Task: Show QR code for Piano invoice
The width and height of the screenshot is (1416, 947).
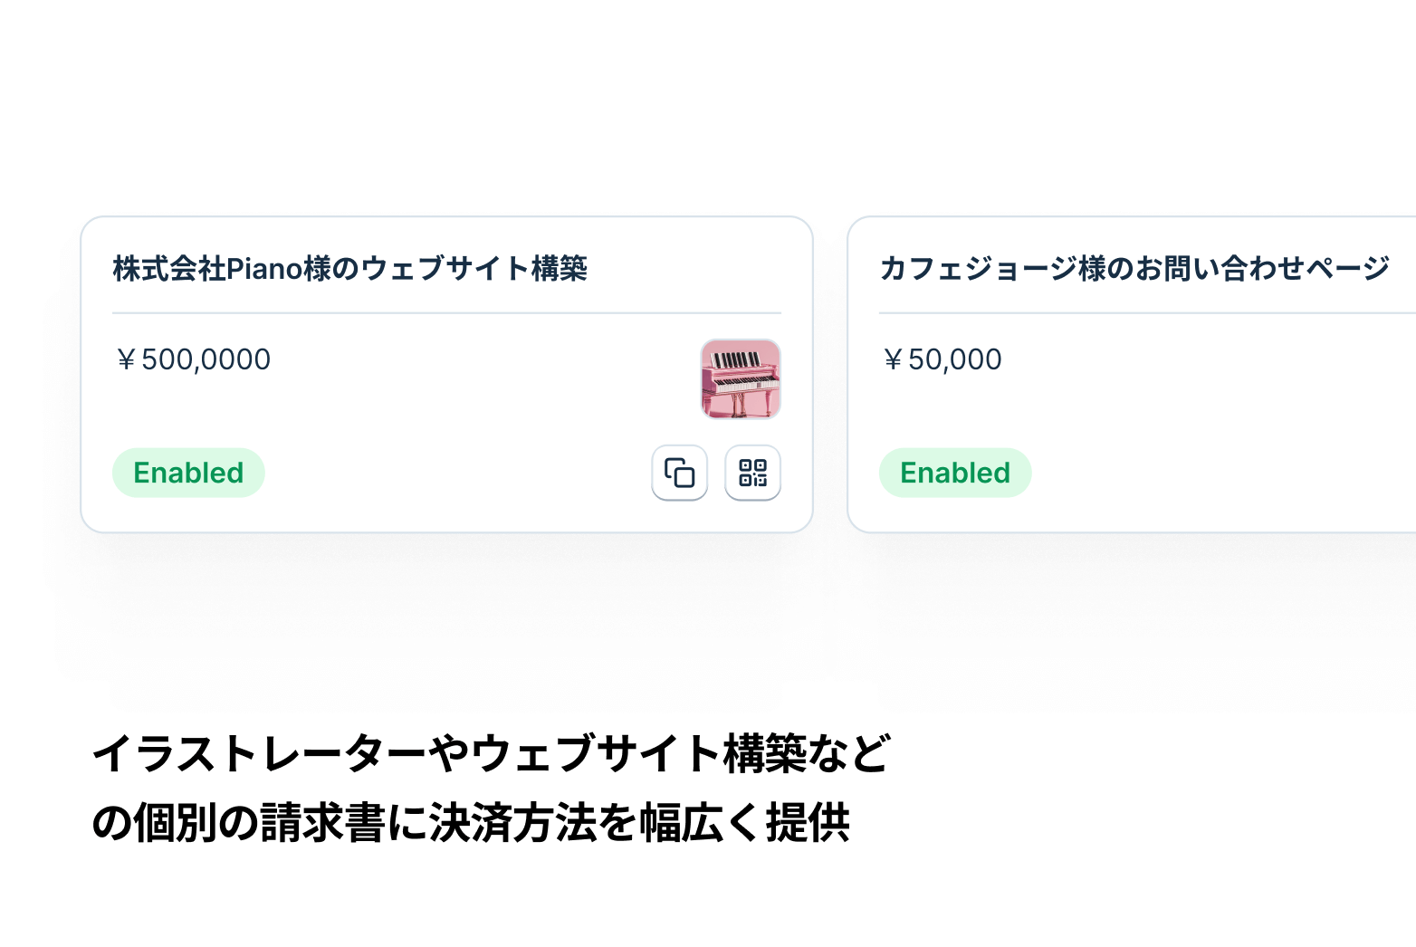Action: coord(752,473)
